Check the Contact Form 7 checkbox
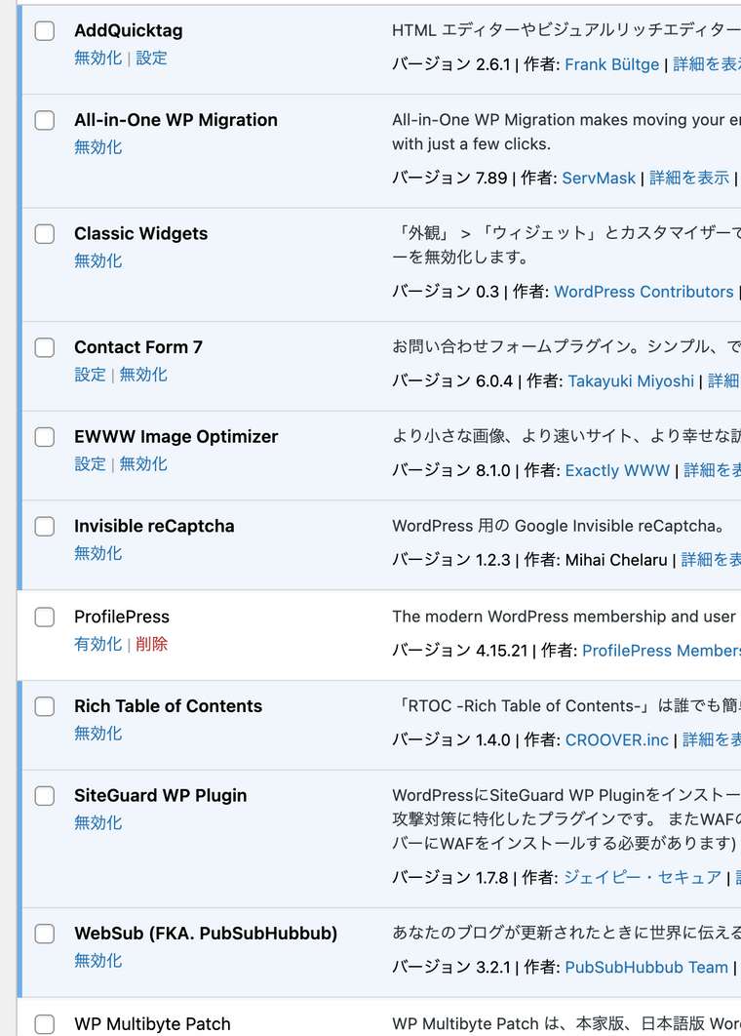Image resolution: width=741 pixels, height=1036 pixels. (44, 346)
